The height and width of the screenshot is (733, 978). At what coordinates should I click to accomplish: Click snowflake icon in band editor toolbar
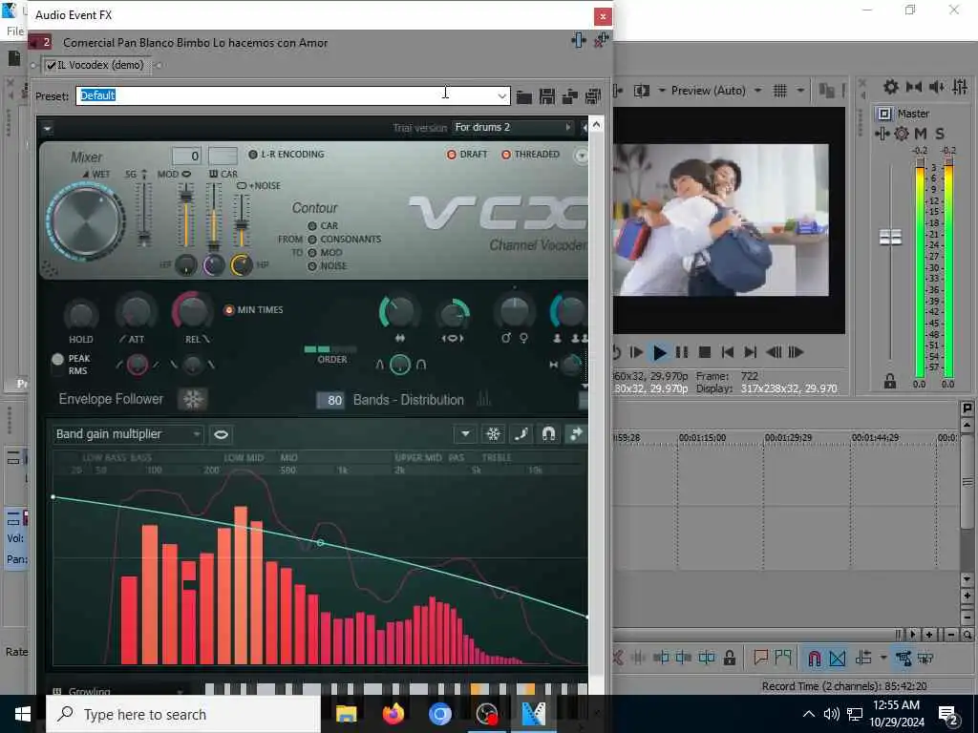pos(494,434)
